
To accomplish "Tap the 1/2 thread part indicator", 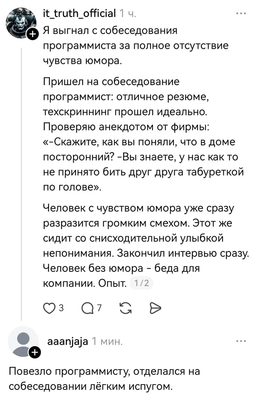I will click(x=142, y=283).
